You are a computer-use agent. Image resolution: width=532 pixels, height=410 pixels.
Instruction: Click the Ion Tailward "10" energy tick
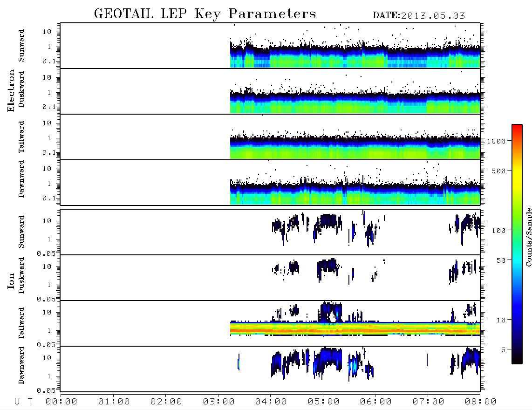point(47,312)
